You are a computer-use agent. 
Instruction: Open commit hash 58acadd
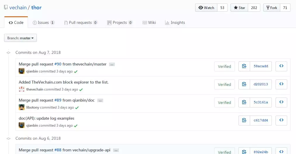[261, 66]
